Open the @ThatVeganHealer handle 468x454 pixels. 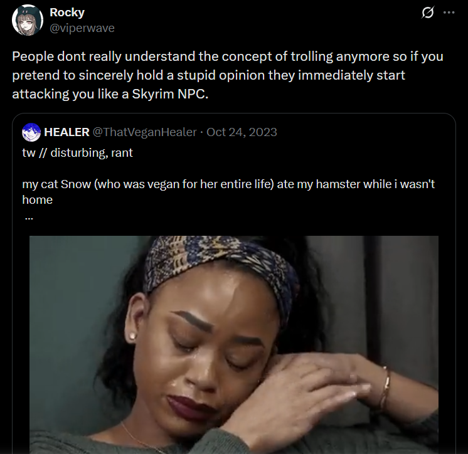point(145,132)
